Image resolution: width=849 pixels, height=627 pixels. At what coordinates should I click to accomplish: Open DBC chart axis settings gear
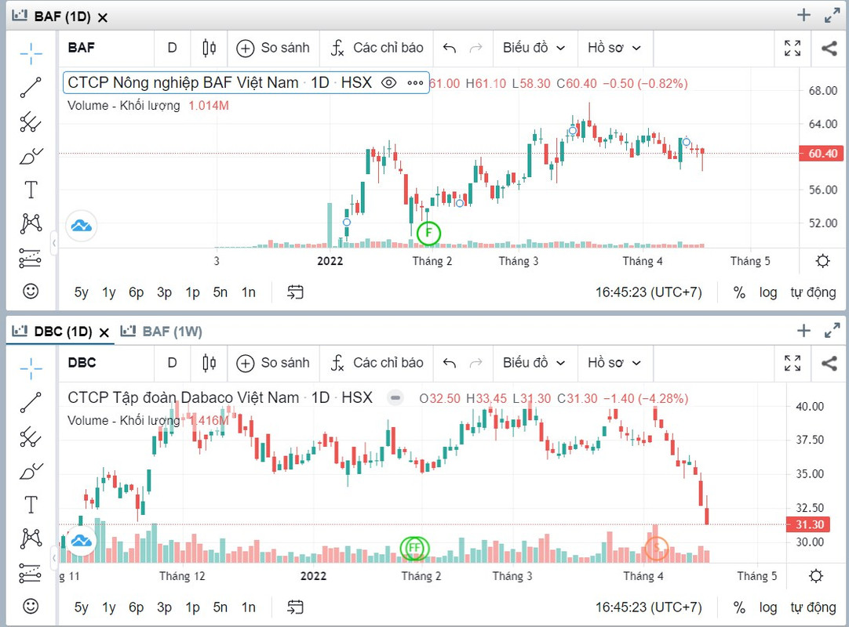point(815,576)
